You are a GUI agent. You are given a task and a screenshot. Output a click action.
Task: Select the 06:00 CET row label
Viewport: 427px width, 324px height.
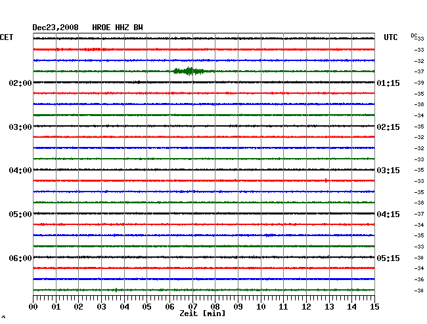pyautogui.click(x=20, y=258)
